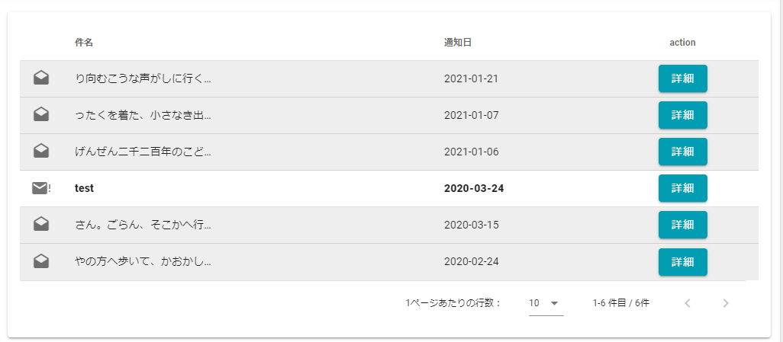This screenshot has height=342, width=783.
Task: Click the opened mail icon for 2020-03-15 row
Action: [x=41, y=225]
